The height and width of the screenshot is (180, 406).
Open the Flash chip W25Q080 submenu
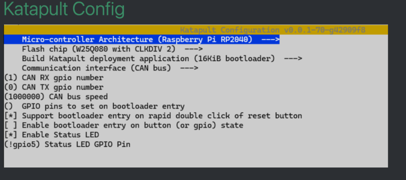(x=112, y=49)
